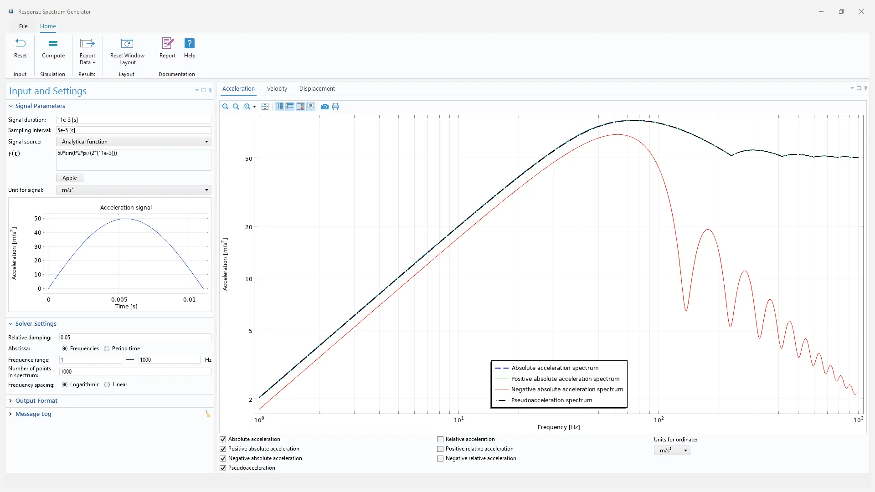Open the Units for ordinate dropdown
Screen dimensions: 875x492
[x=672, y=451]
